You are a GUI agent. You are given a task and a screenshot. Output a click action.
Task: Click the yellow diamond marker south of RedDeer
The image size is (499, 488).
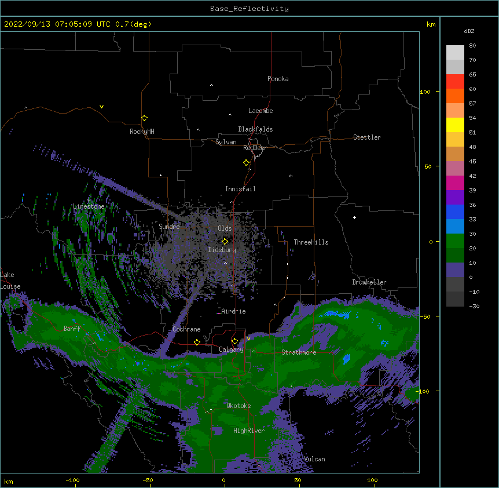click(x=247, y=163)
